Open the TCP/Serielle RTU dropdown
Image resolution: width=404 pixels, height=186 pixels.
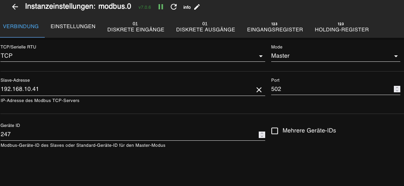point(132,56)
